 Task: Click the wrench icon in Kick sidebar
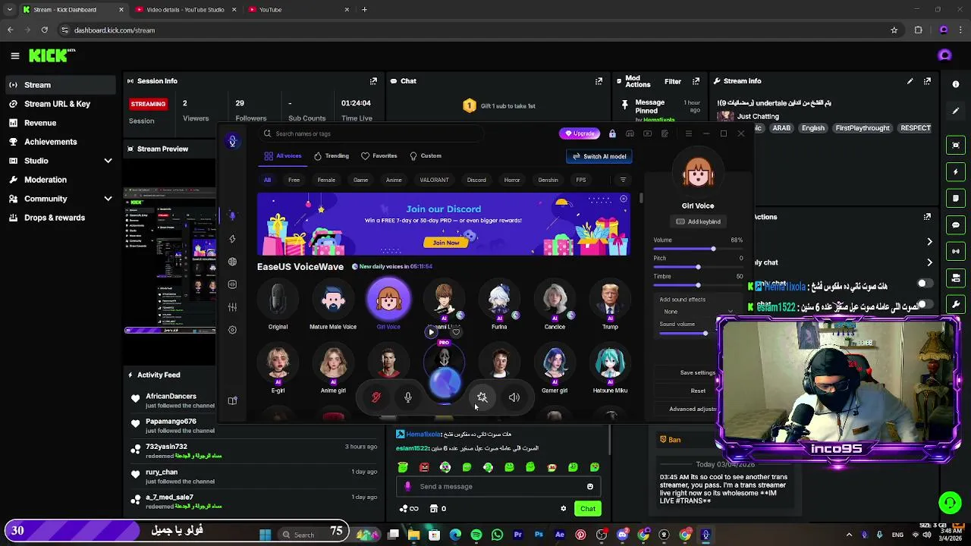click(956, 304)
